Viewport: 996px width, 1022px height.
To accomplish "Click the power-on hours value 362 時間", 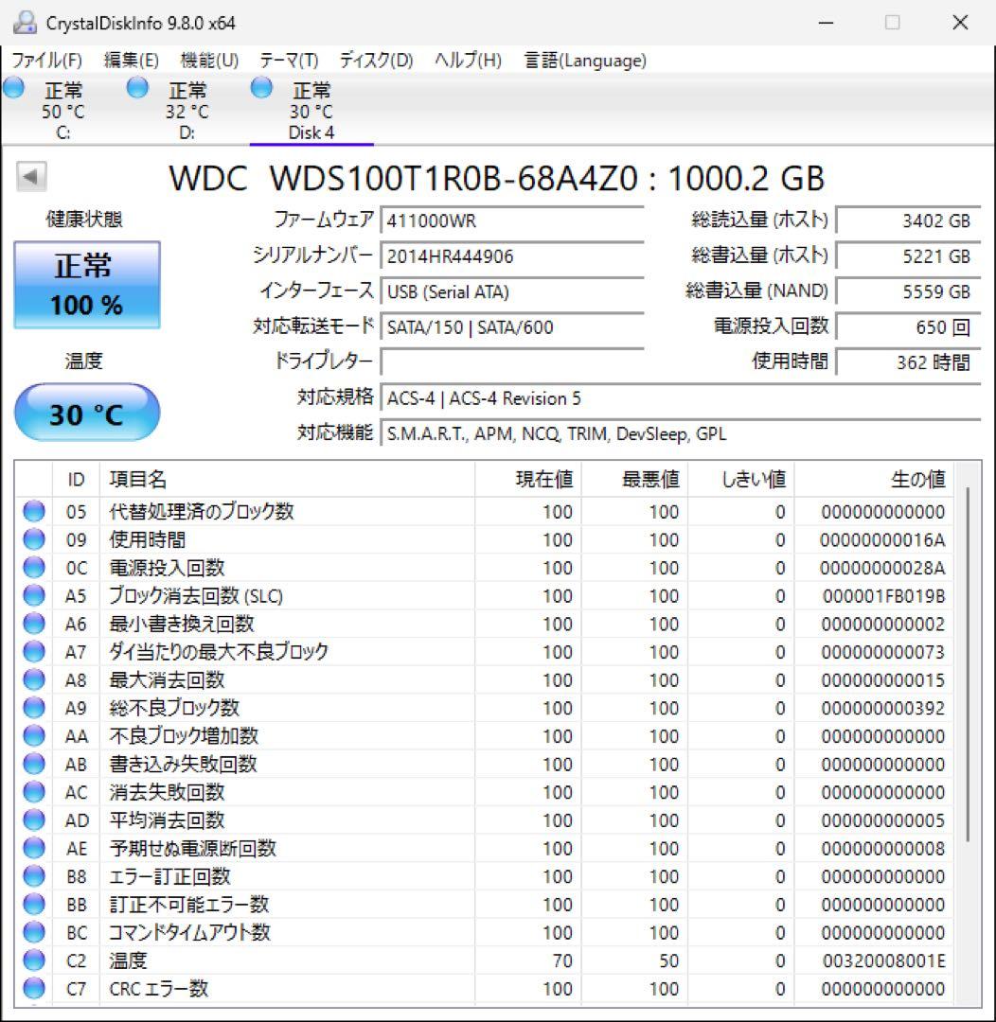I will tap(909, 361).
